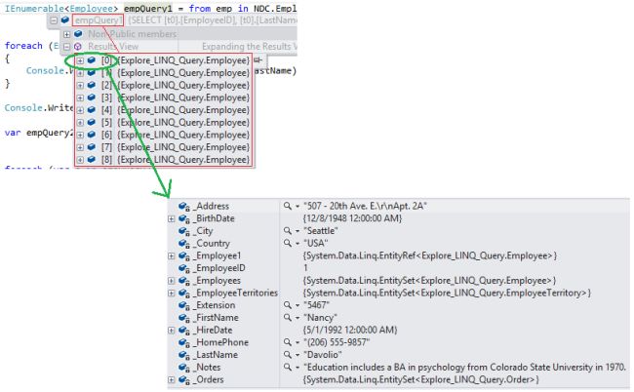Open text visualizer magnifier for _Country

click(x=287, y=243)
